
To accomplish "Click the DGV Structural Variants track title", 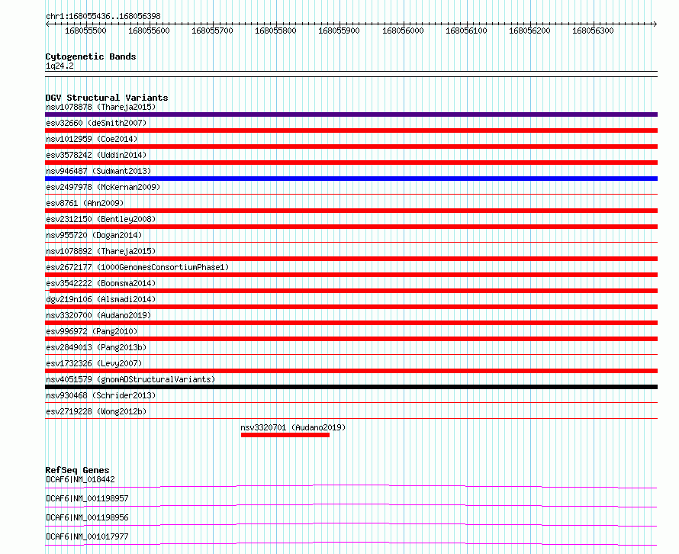I will 107,98.
